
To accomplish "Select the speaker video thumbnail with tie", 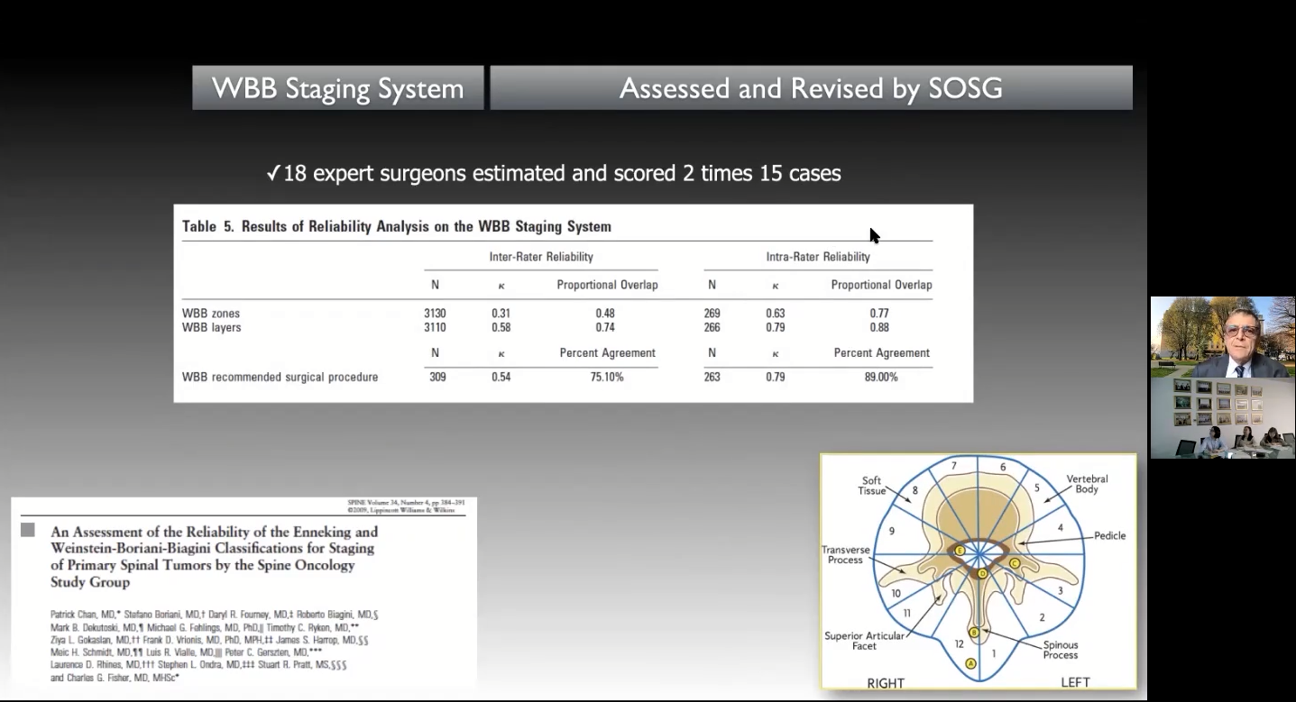I will pos(1222,337).
